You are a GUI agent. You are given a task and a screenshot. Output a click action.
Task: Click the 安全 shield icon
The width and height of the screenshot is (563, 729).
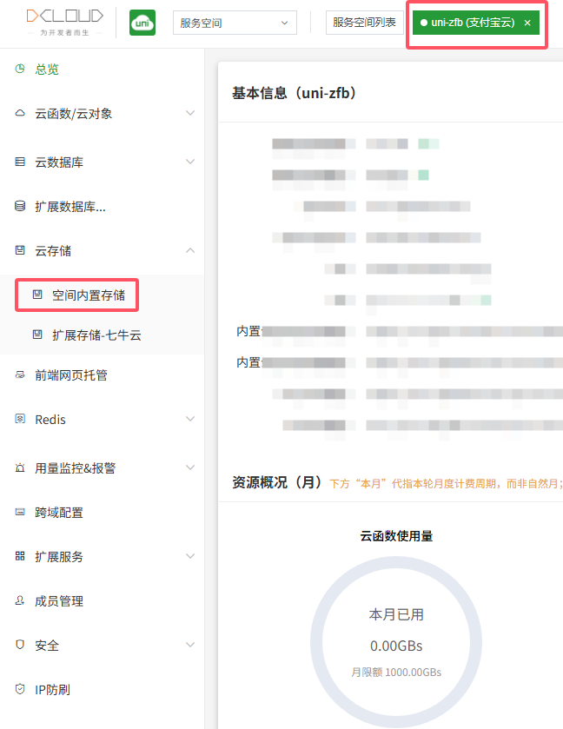(20, 645)
